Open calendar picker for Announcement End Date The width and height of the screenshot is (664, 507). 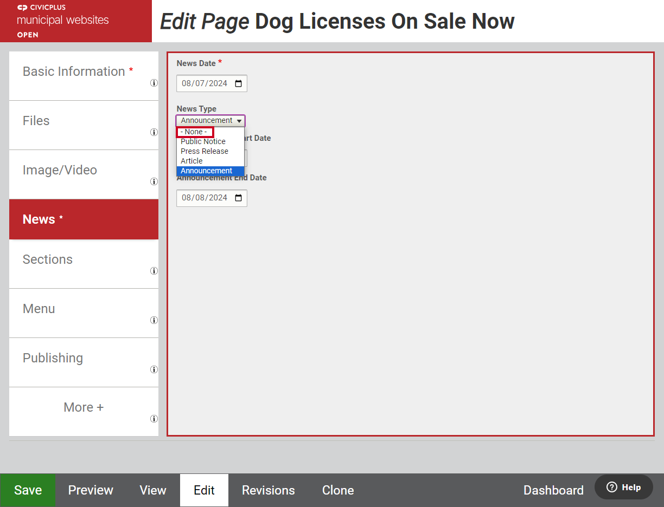click(239, 198)
